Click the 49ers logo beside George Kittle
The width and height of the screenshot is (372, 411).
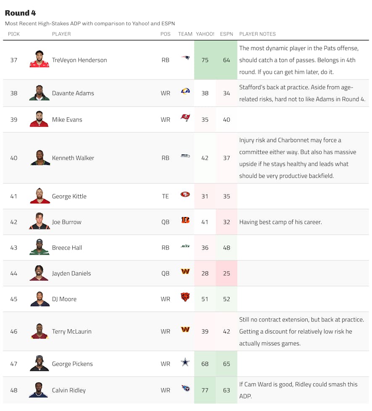pos(185,194)
